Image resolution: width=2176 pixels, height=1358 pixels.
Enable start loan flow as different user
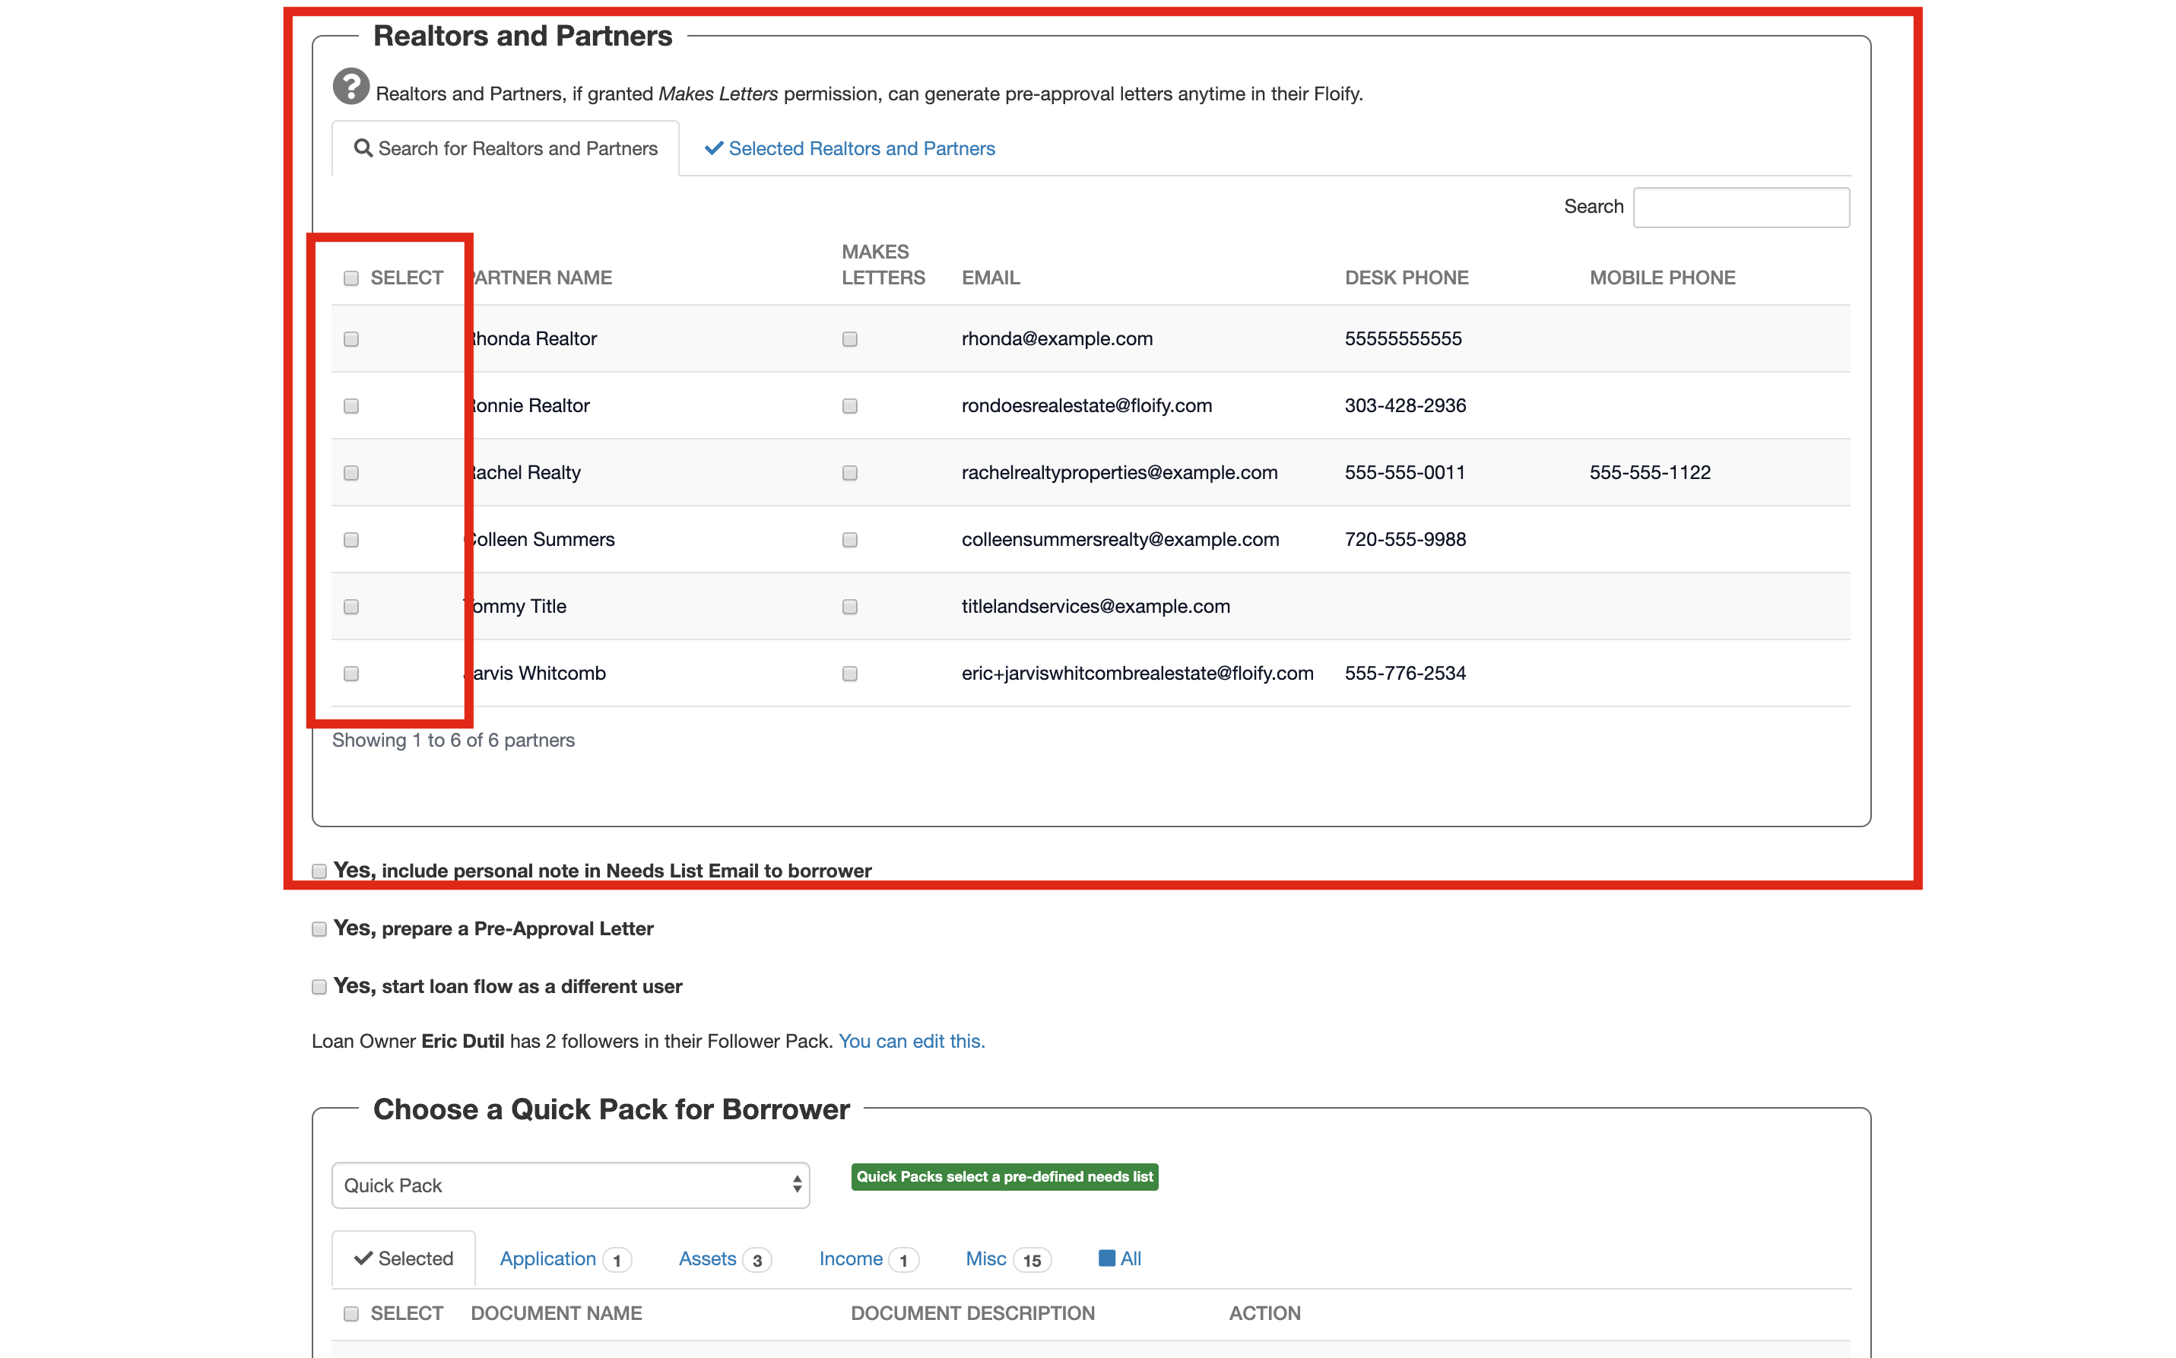319,986
